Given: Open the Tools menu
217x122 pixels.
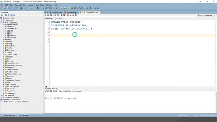Looking at the screenshot, I should pyautogui.click(x=42, y=5).
